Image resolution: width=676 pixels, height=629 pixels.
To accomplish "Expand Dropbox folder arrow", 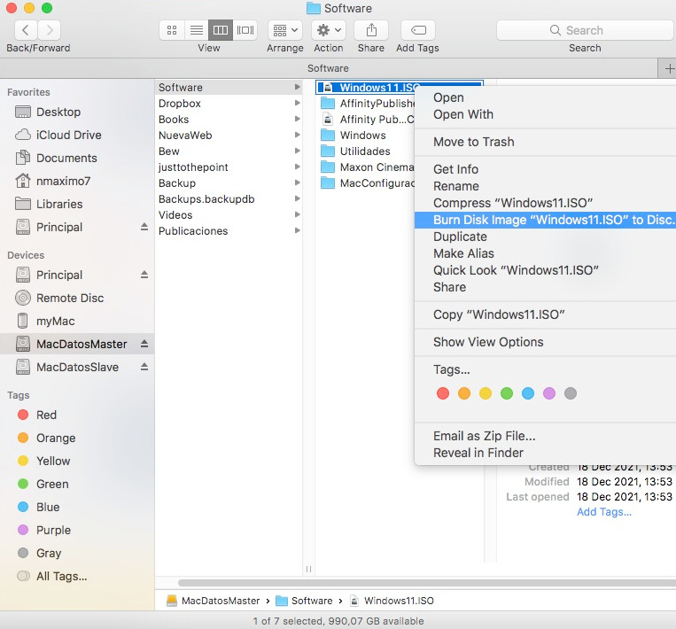I will coord(297,104).
